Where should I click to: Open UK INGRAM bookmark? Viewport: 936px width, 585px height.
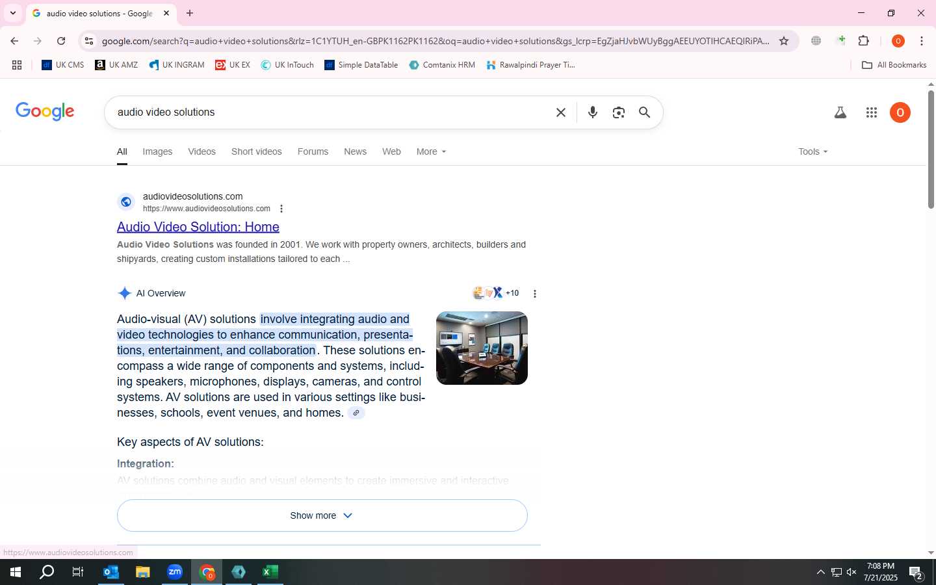pos(177,65)
